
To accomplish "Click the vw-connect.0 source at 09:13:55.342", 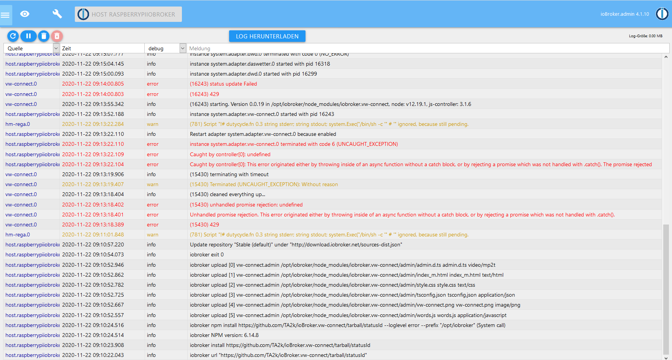I will click(x=21, y=104).
